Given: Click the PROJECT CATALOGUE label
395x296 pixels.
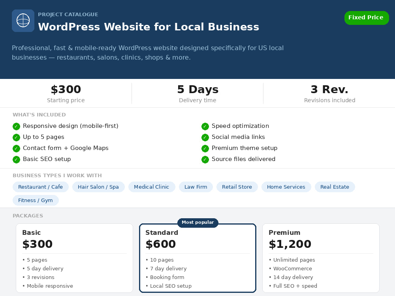Looking at the screenshot, I should pos(68,15).
